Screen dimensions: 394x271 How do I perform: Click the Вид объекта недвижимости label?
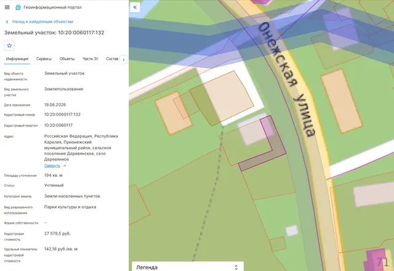15,76
